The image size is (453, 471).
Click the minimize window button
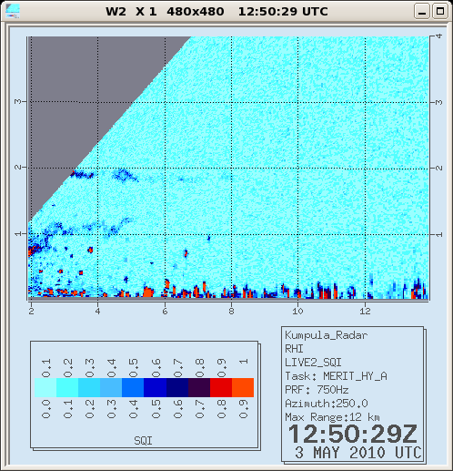coord(422,12)
